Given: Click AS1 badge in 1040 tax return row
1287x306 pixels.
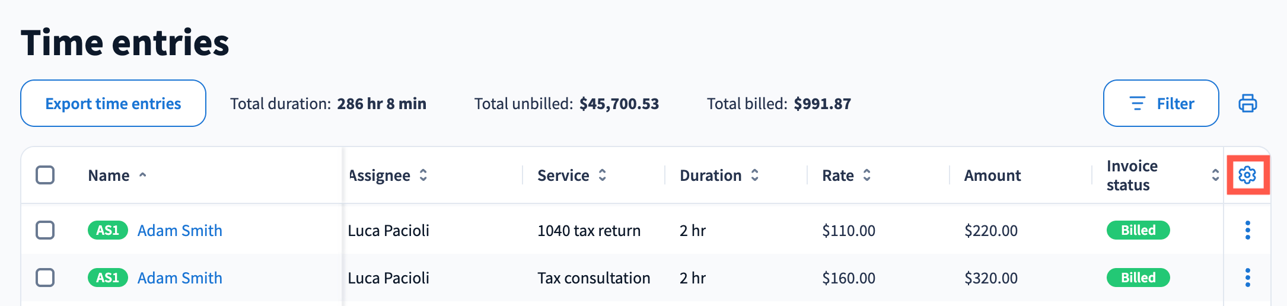Looking at the screenshot, I should click(107, 230).
